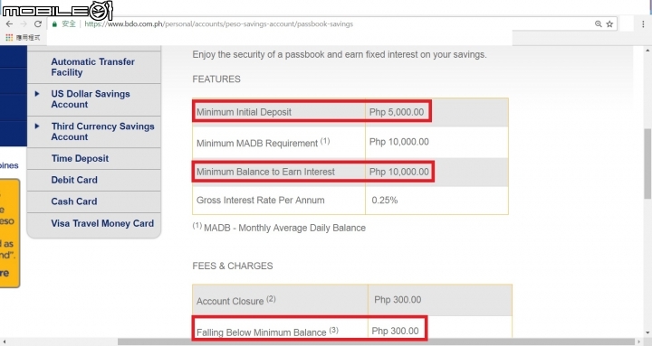Viewport: 652px width, 346px height.
Task: Reload the page with the refresh icon
Action: point(38,24)
